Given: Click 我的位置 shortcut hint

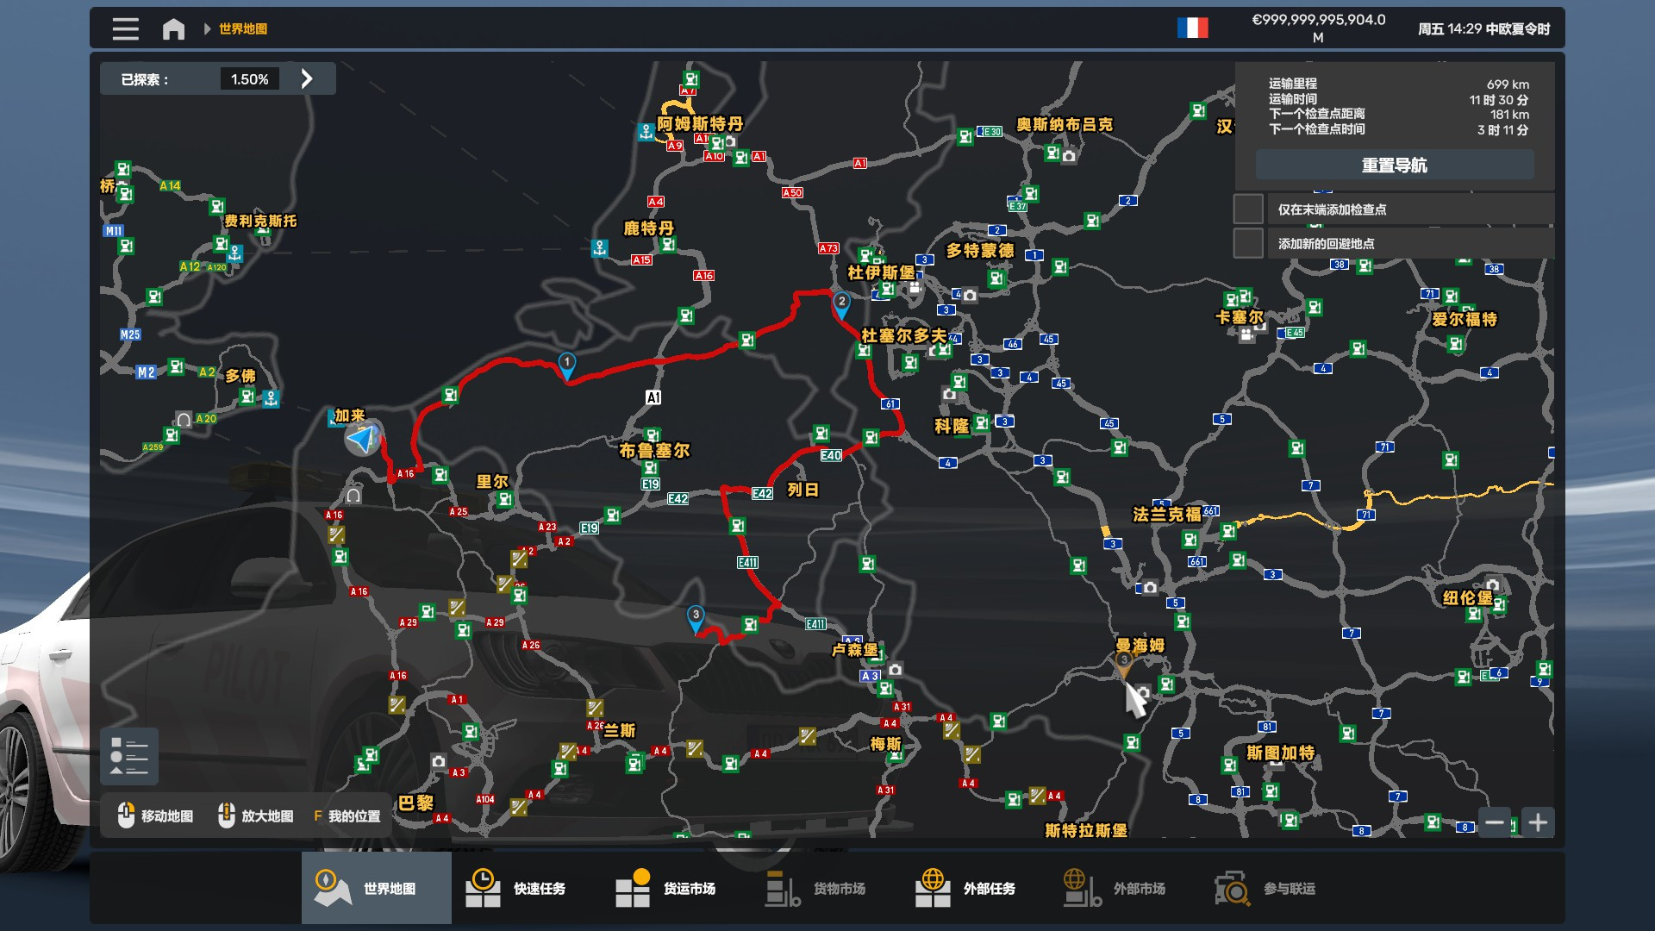Looking at the screenshot, I should pyautogui.click(x=347, y=815).
